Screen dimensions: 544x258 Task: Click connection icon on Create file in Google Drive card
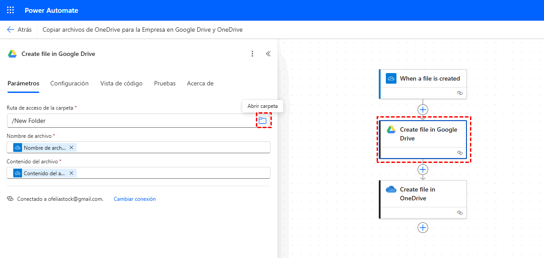coord(460,153)
